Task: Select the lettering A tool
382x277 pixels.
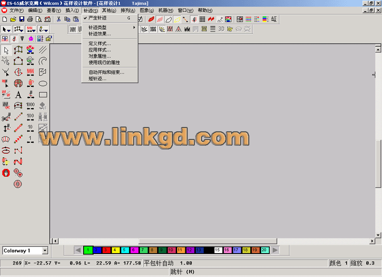Action: click(18, 95)
